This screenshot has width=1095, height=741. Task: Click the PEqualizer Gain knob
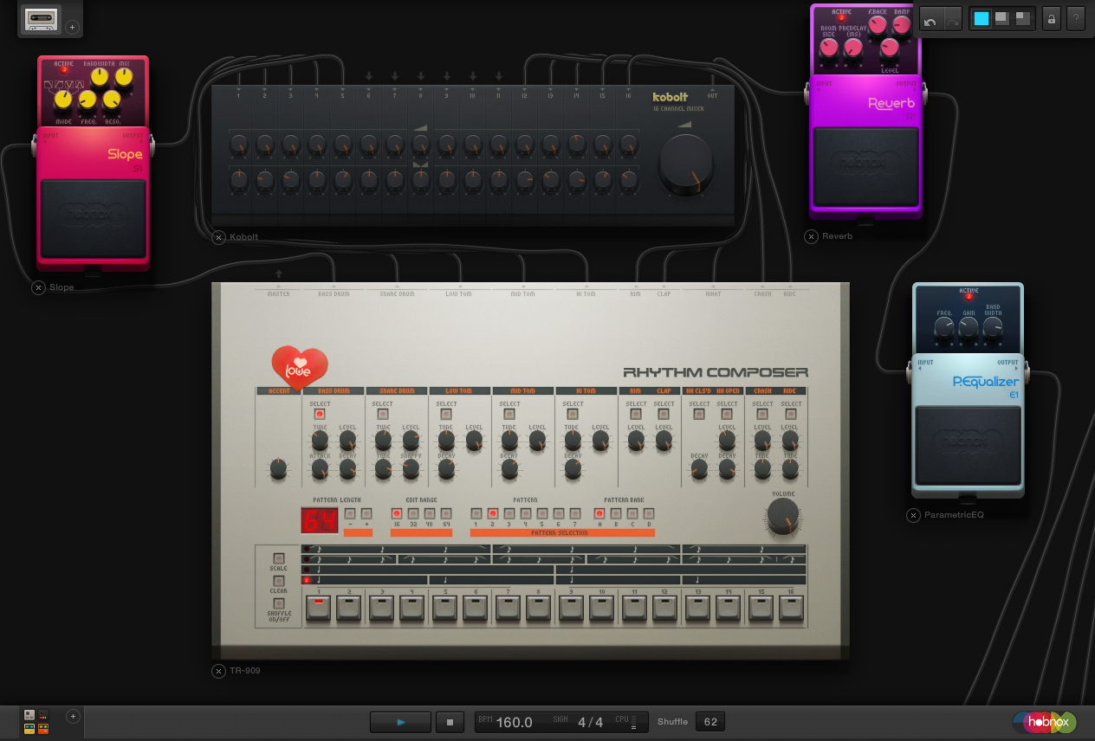969,328
